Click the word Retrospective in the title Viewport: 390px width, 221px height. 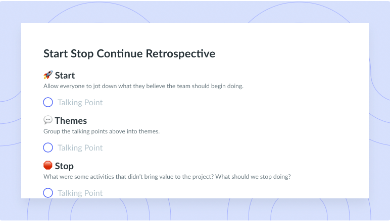pyautogui.click(x=180, y=54)
